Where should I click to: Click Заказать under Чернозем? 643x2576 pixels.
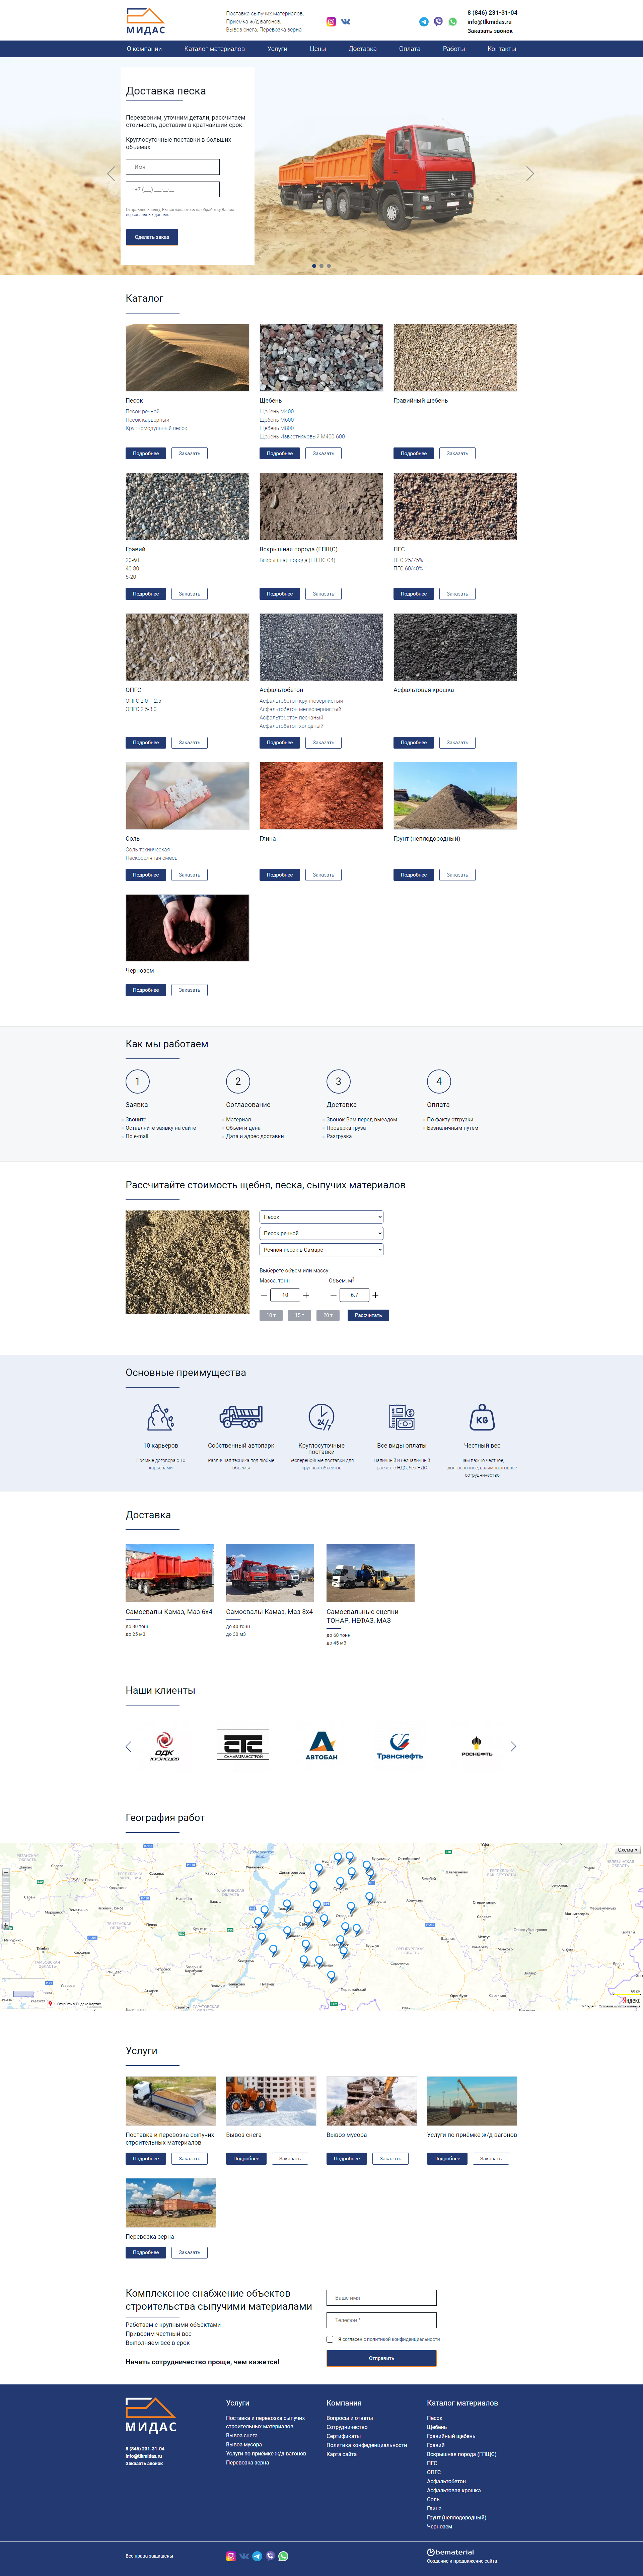pos(189,990)
